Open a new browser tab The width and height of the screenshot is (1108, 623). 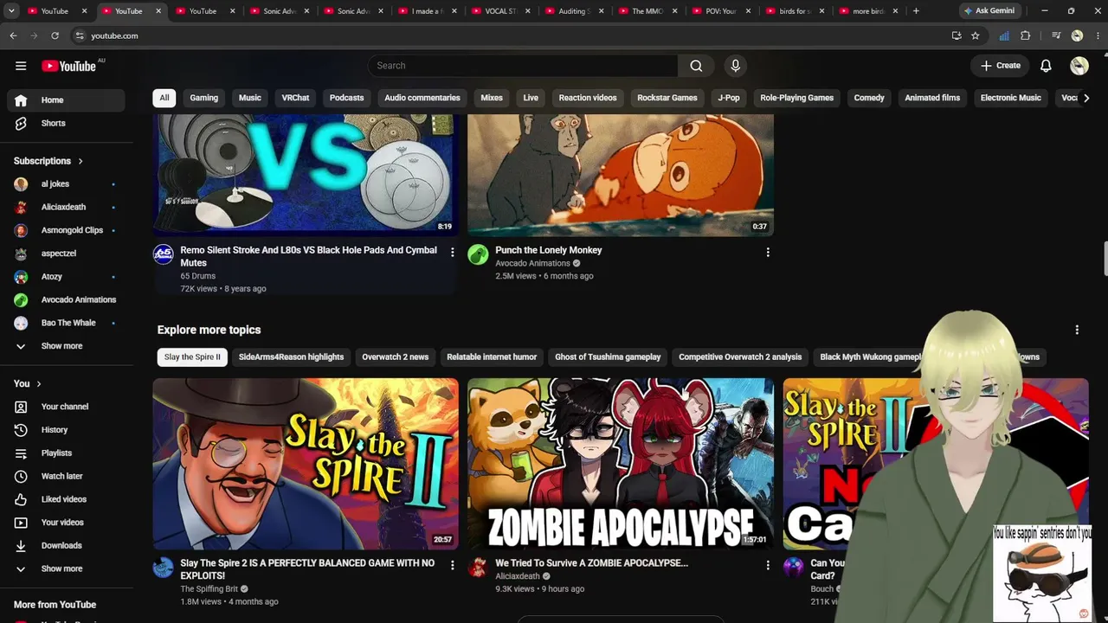916,11
